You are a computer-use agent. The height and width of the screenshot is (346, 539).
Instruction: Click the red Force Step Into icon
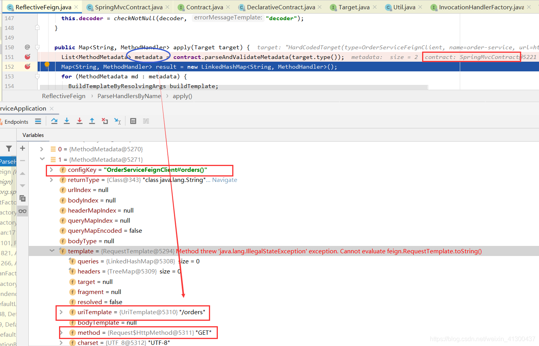click(x=80, y=121)
